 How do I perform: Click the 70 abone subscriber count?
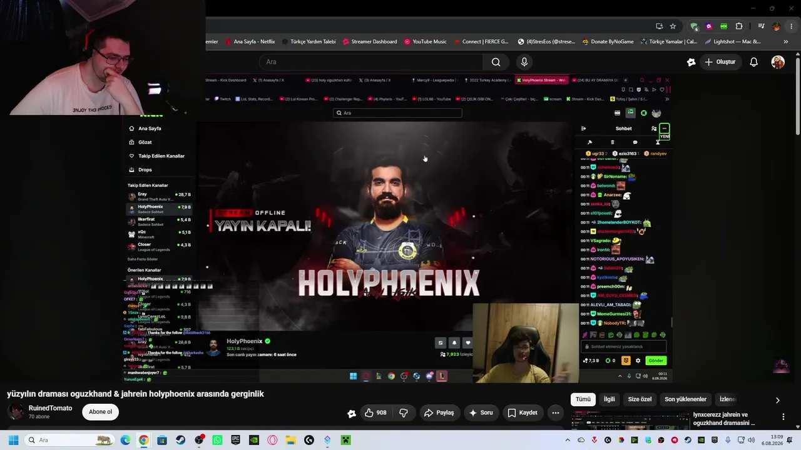(39, 417)
